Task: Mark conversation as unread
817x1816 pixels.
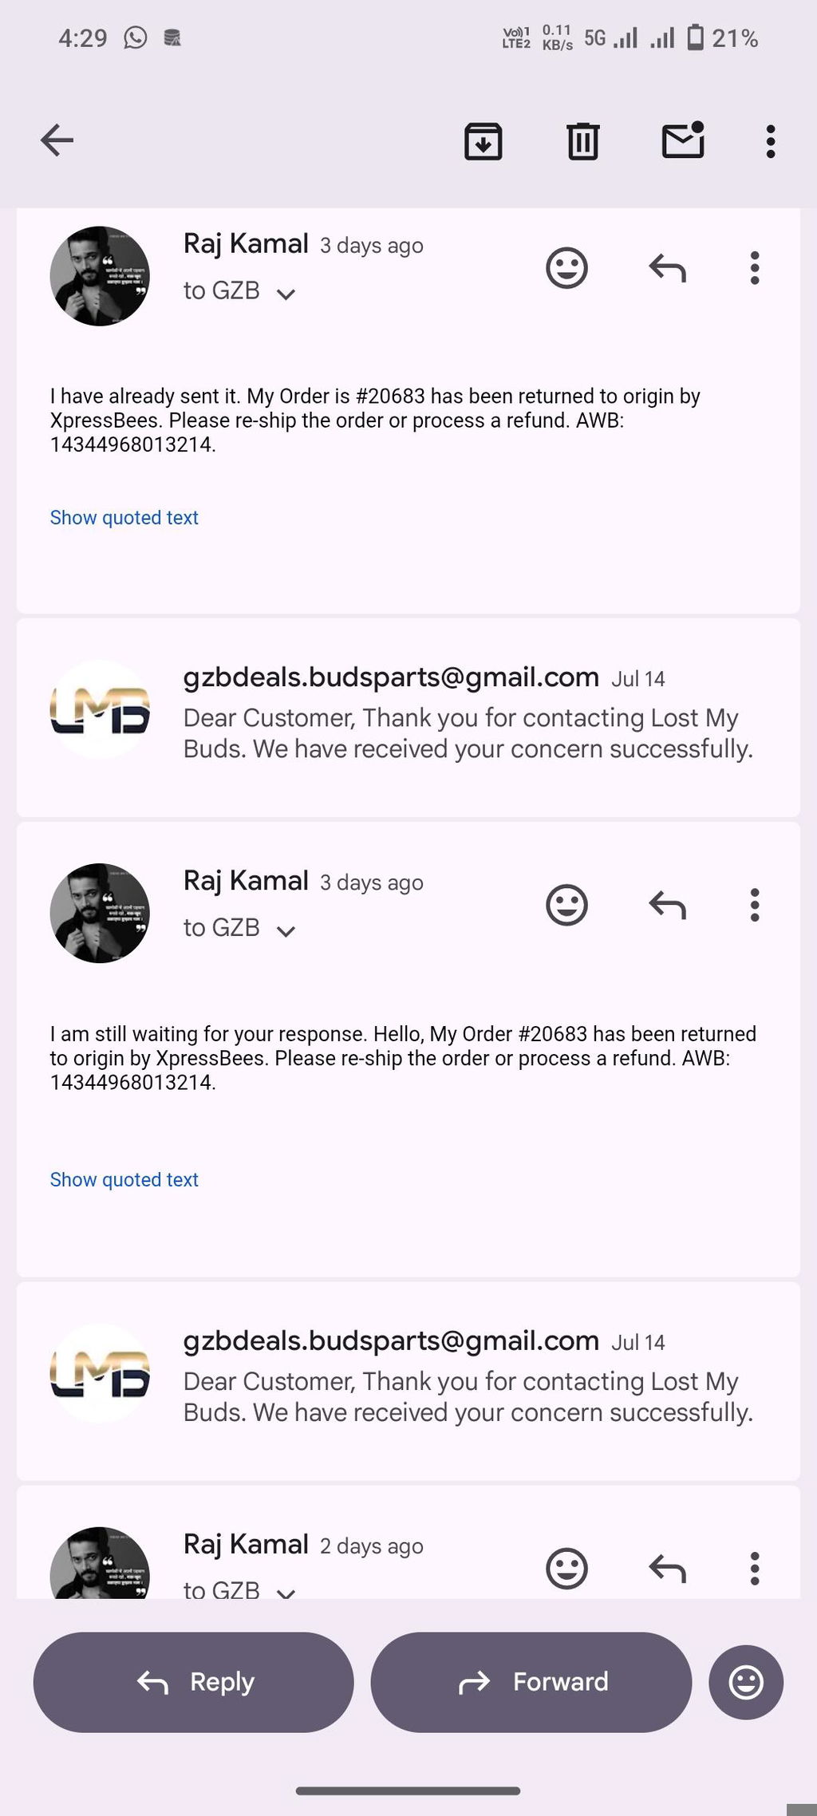Action: point(684,140)
